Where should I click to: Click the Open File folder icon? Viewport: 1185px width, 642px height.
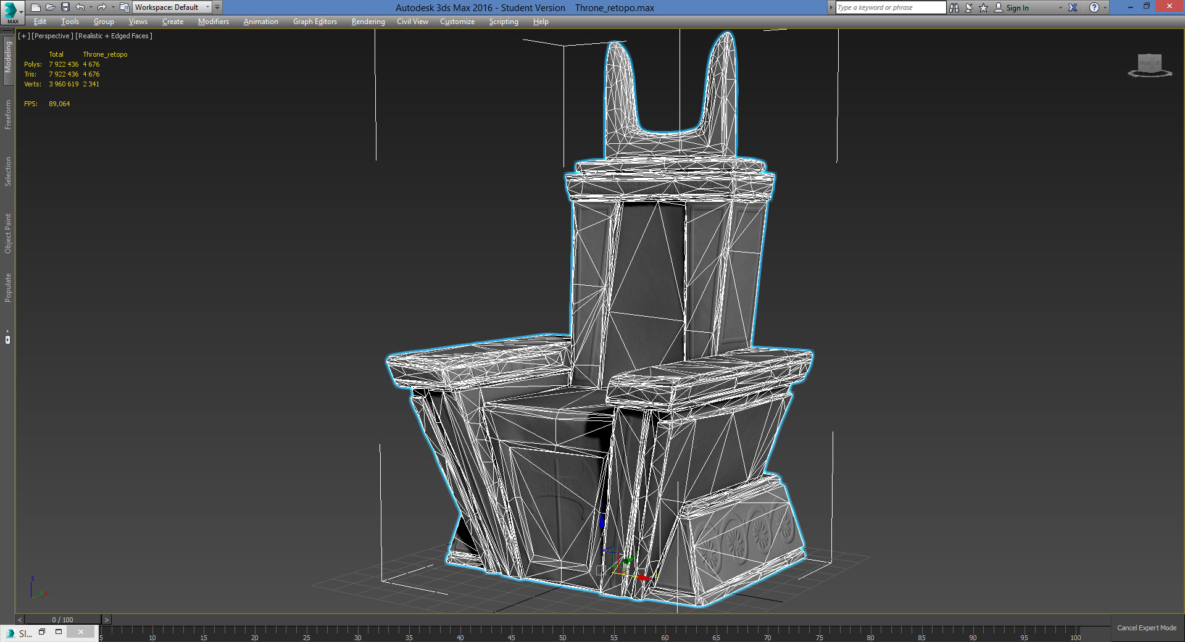coord(51,7)
